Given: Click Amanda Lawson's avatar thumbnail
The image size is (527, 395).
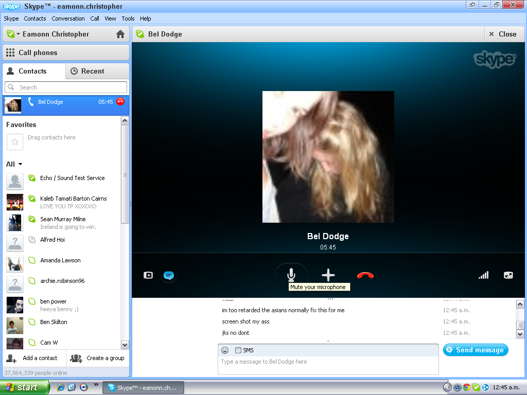Looking at the screenshot, I should (15, 264).
